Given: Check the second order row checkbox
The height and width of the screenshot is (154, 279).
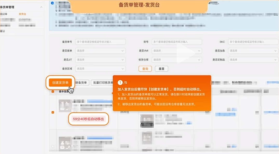Looking at the screenshot, I should coord(53,147).
